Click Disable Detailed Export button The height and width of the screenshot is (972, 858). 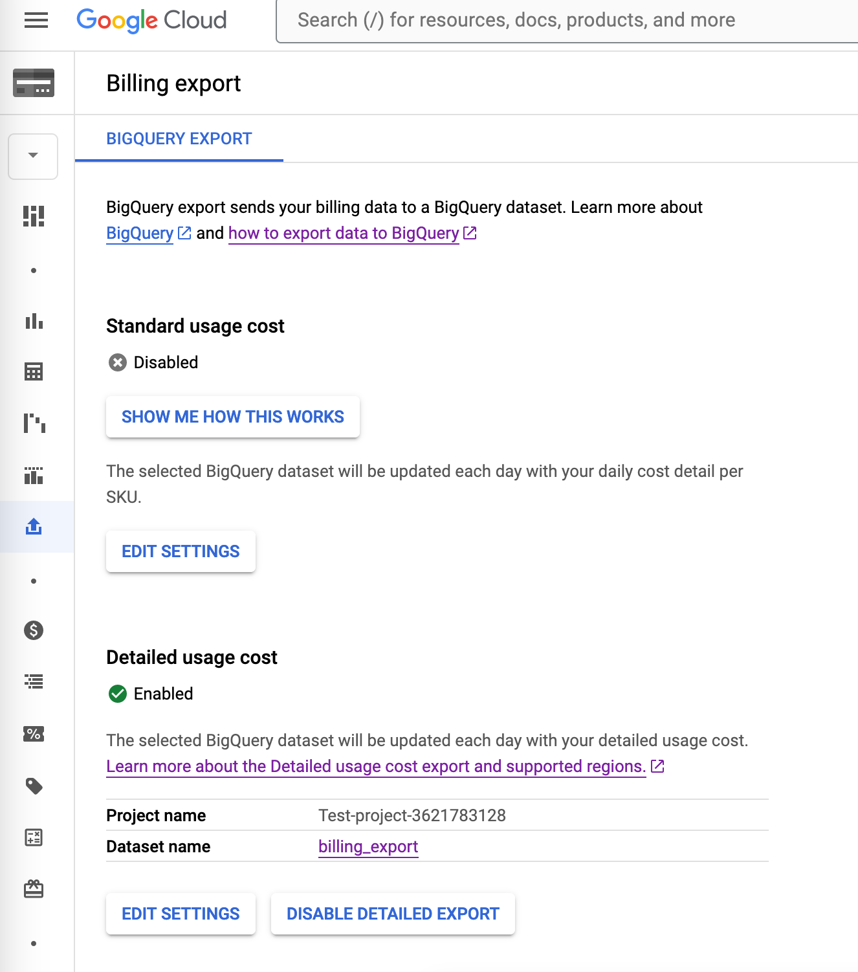pos(393,914)
